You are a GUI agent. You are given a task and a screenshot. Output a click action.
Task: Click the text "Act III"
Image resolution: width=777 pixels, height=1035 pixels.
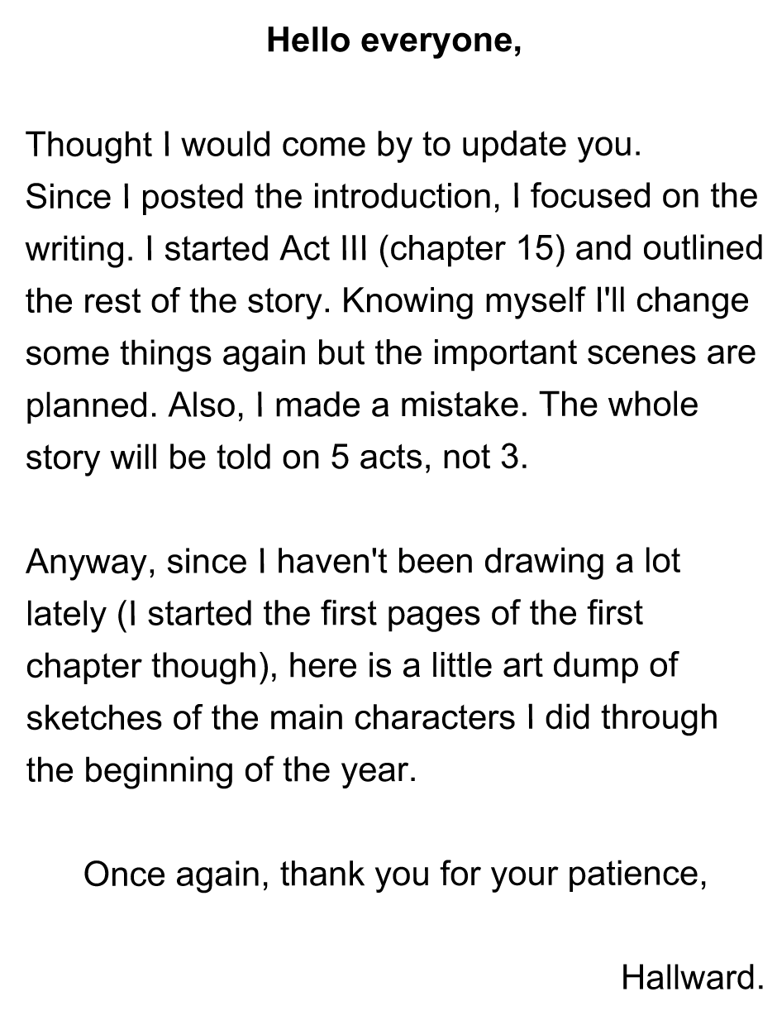(323, 249)
